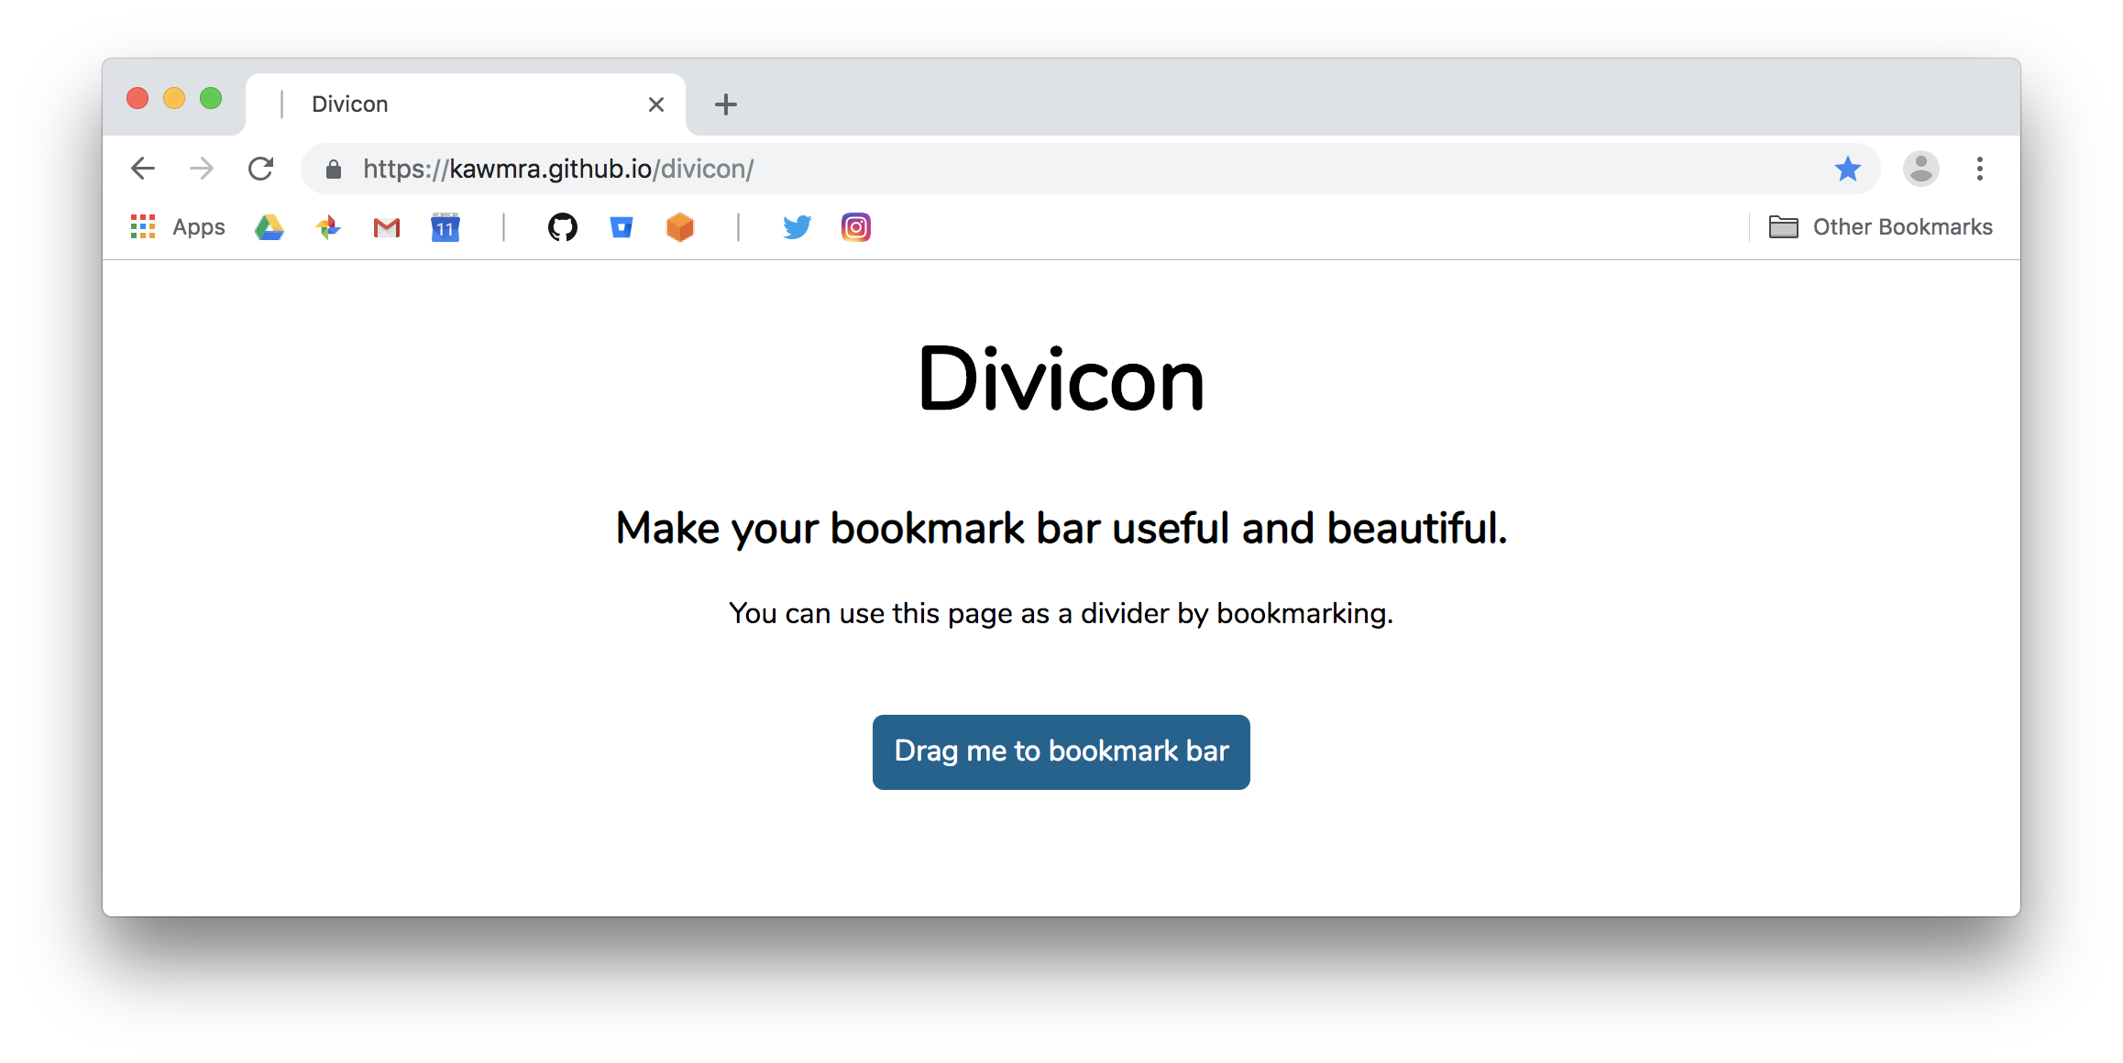Open Google Calendar bookmark icon
Viewport: 2123px width, 1063px height.
[x=445, y=227]
